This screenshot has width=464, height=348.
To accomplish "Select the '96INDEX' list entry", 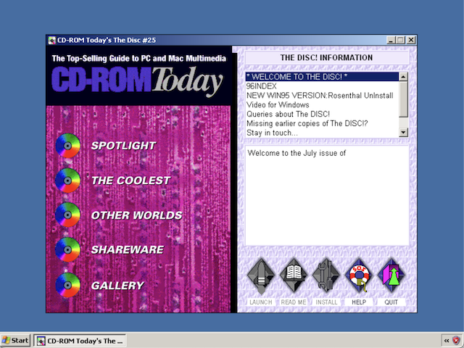I will [x=322, y=86].
